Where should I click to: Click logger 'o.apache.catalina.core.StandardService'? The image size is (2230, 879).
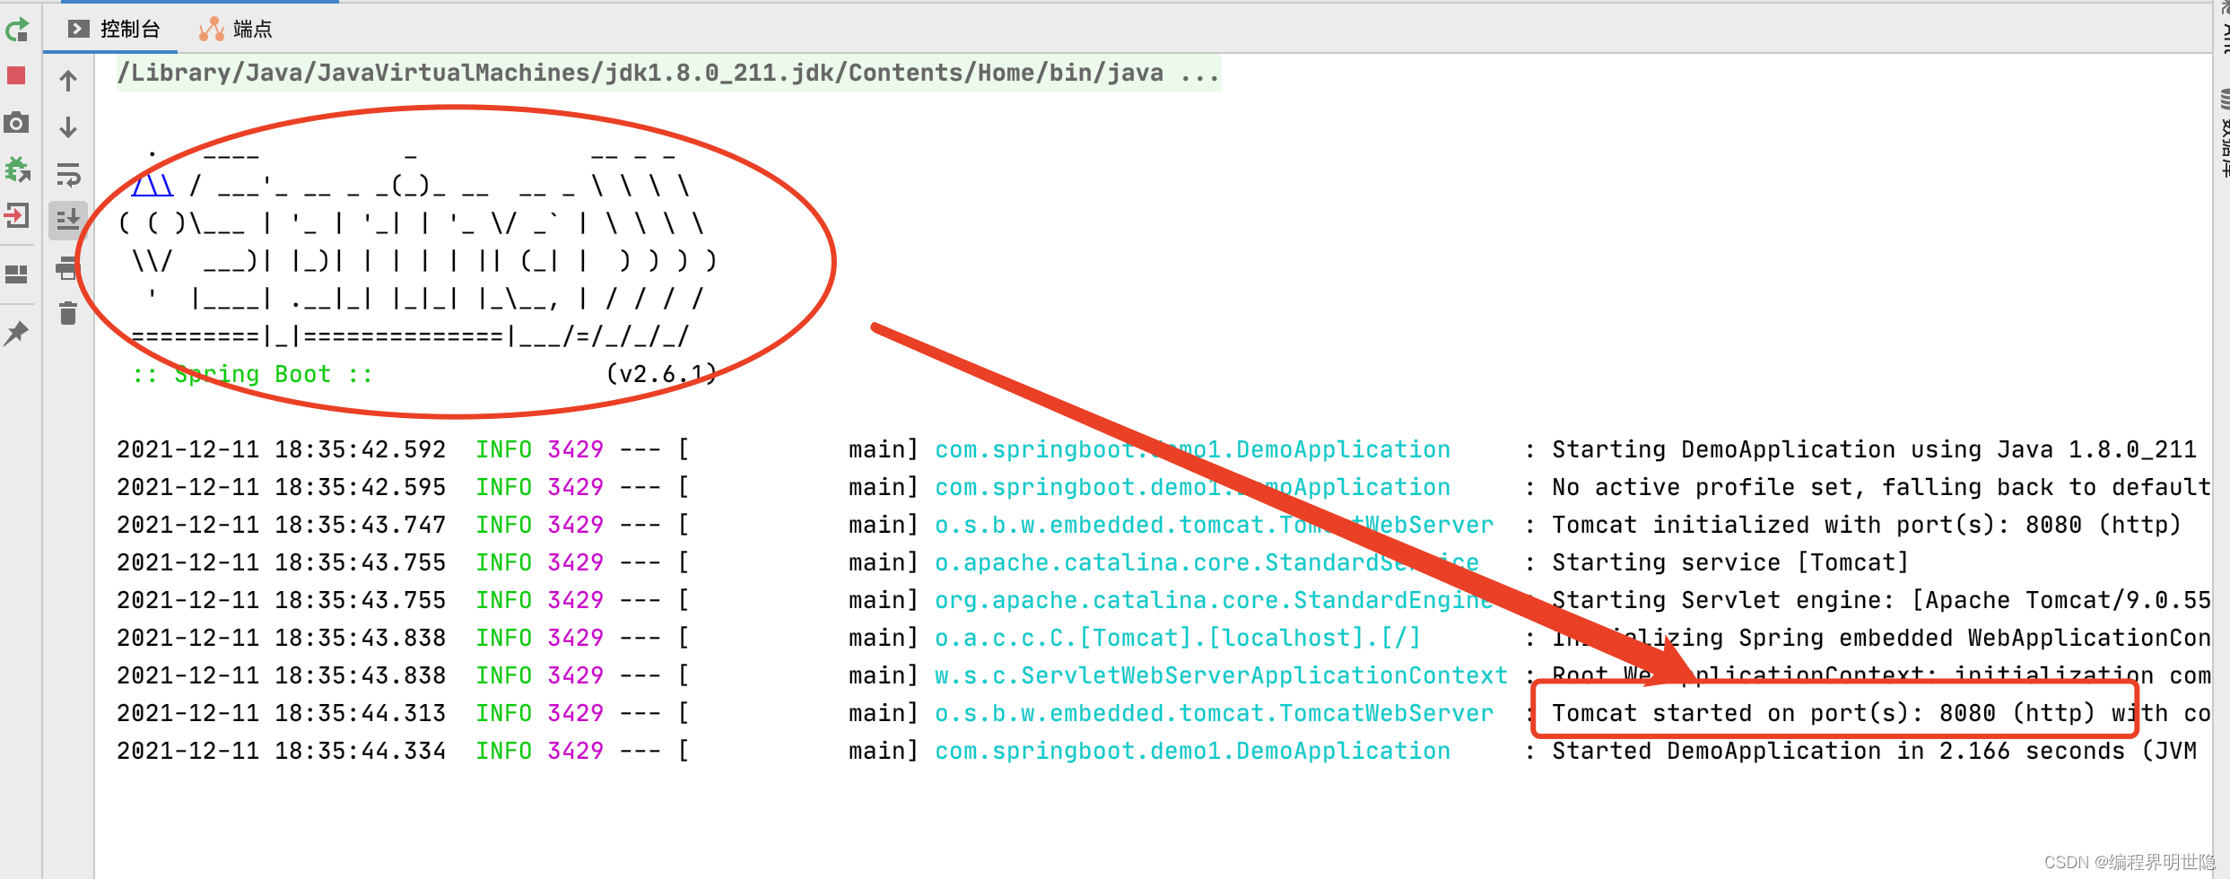pos(1206,562)
